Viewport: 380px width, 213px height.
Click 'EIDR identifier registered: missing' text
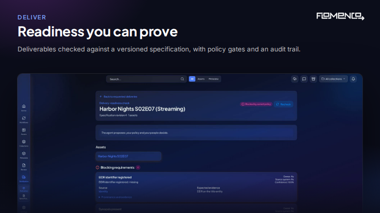(118, 182)
